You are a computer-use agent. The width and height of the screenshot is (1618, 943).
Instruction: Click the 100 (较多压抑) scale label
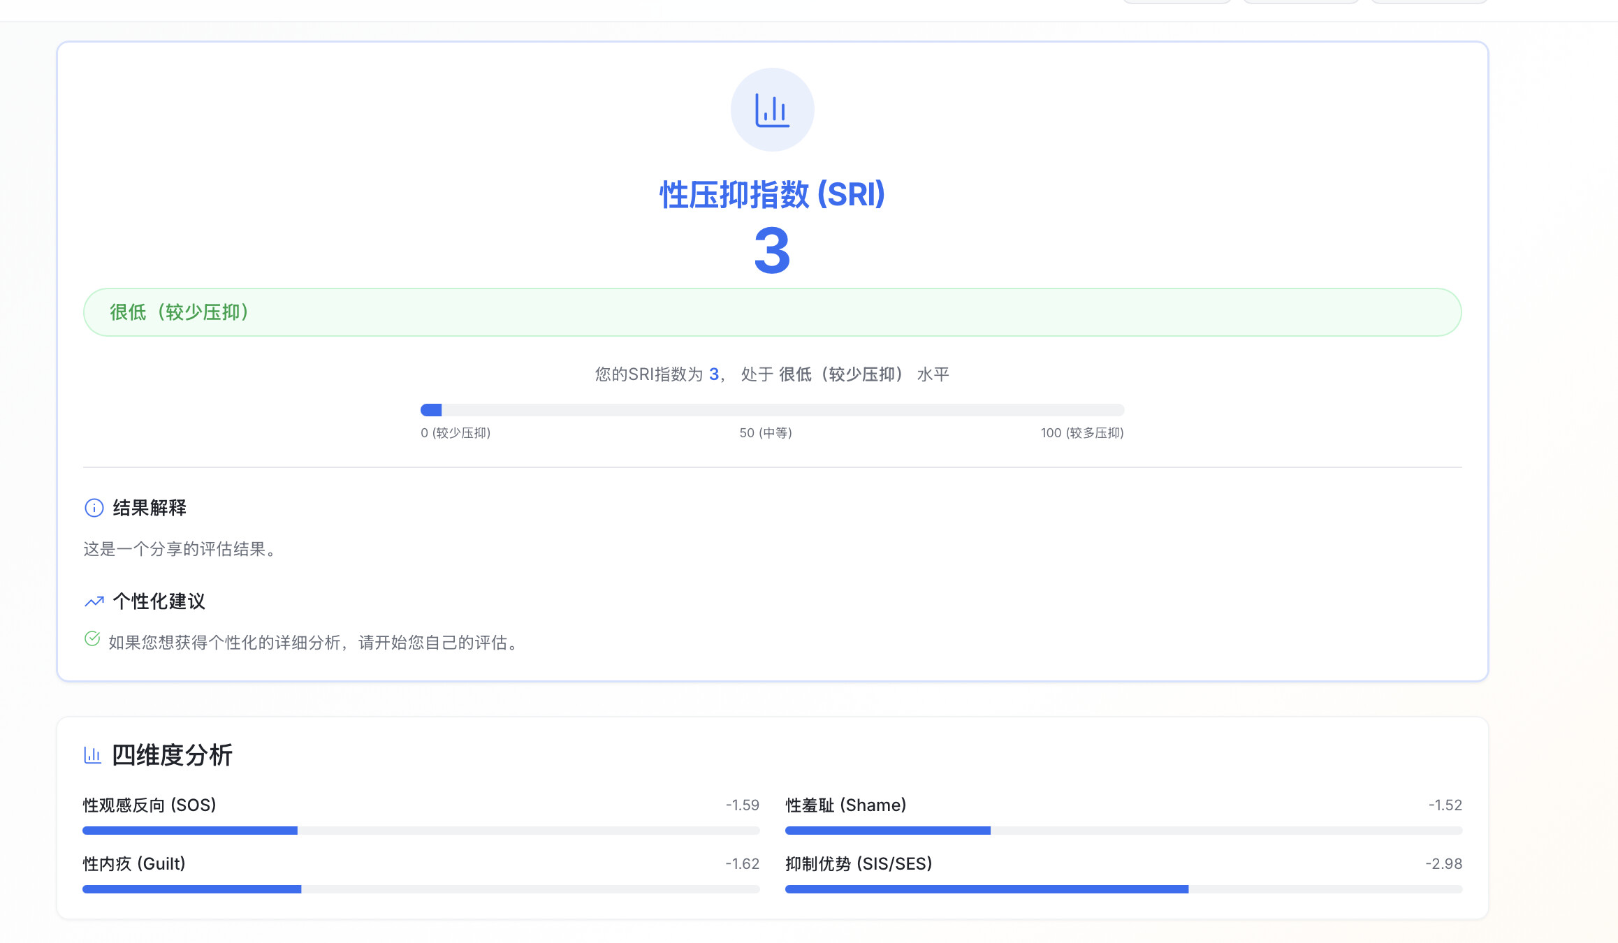[1081, 433]
